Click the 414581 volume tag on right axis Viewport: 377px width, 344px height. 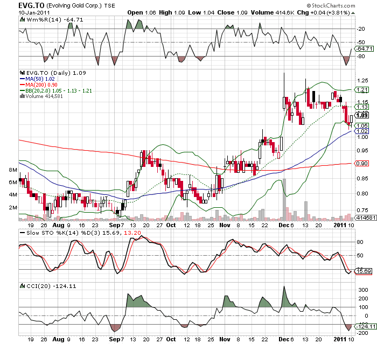[366, 218]
